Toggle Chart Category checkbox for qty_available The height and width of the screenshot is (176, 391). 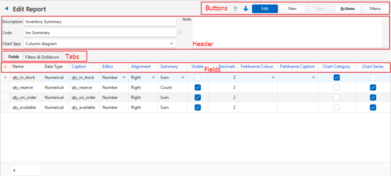click(337, 107)
